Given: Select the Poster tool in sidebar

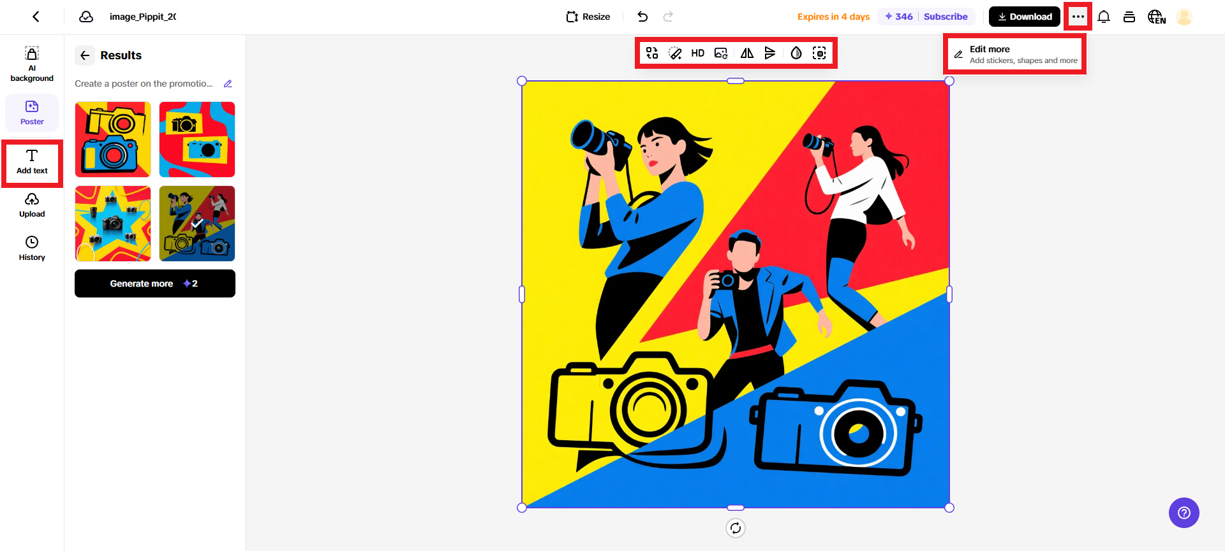Looking at the screenshot, I should [32, 112].
